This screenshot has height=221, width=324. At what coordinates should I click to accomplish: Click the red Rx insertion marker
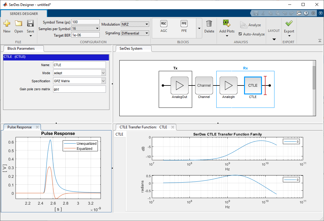point(265,85)
